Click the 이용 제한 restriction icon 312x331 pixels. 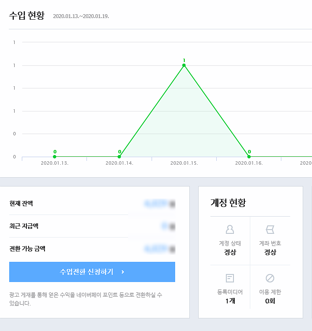coord(270,278)
